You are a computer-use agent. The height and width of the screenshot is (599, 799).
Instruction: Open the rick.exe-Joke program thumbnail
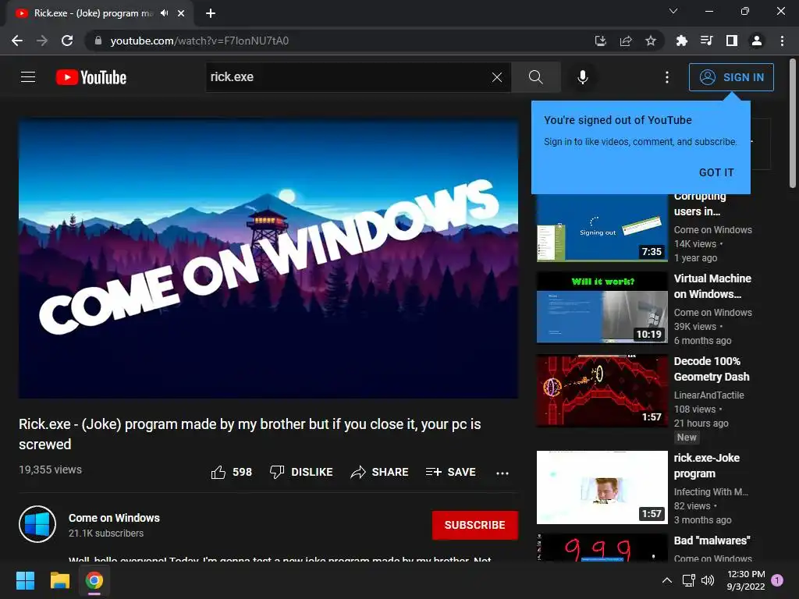point(602,487)
